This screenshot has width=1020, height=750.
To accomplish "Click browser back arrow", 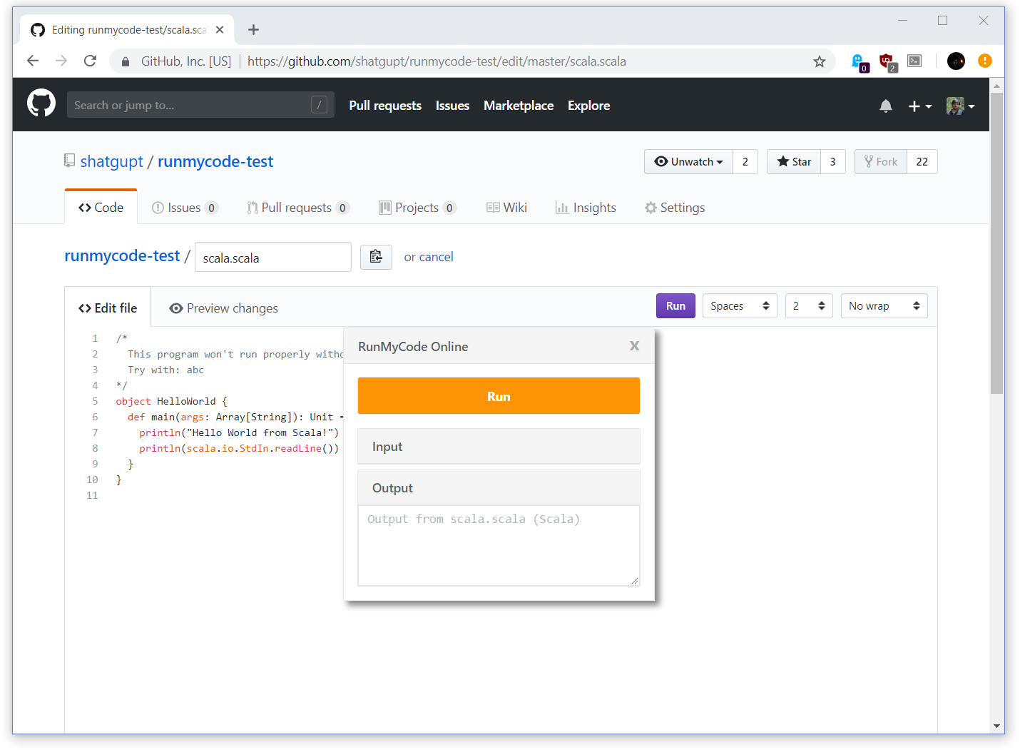I will (x=33, y=61).
